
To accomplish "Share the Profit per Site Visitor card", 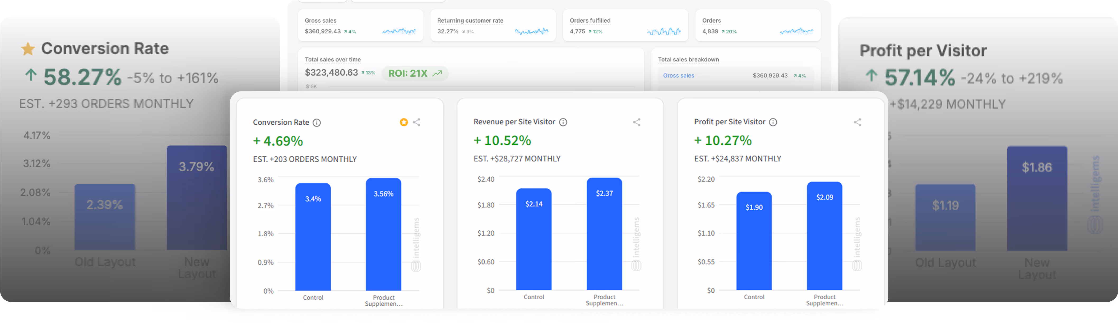I will point(858,122).
